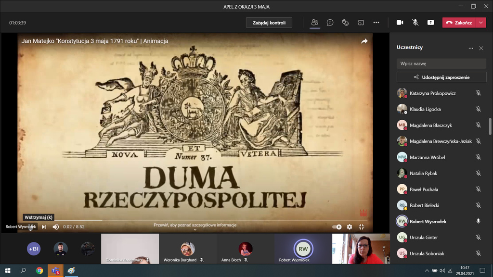The image size is (493, 277).
Task: Click muted mic icon for Natalia Rybak
Action: click(478, 173)
